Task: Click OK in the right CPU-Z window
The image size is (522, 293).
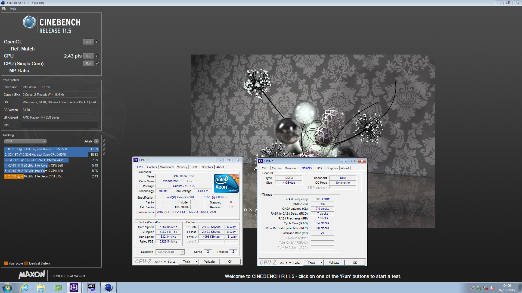Action: pyautogui.click(x=355, y=263)
